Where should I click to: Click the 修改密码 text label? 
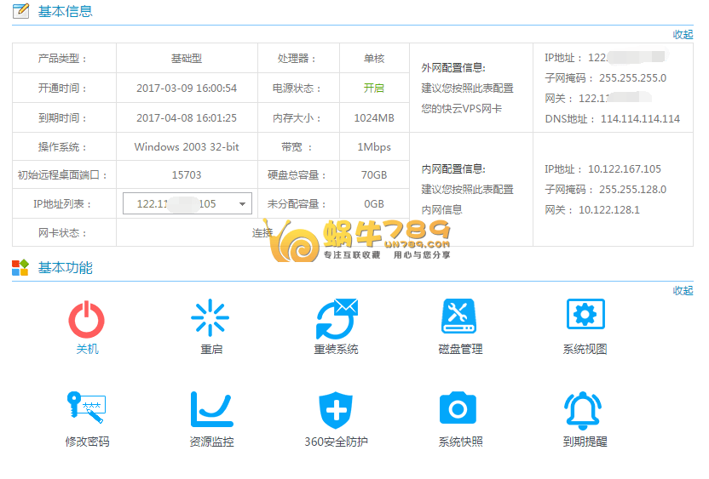pos(87,442)
